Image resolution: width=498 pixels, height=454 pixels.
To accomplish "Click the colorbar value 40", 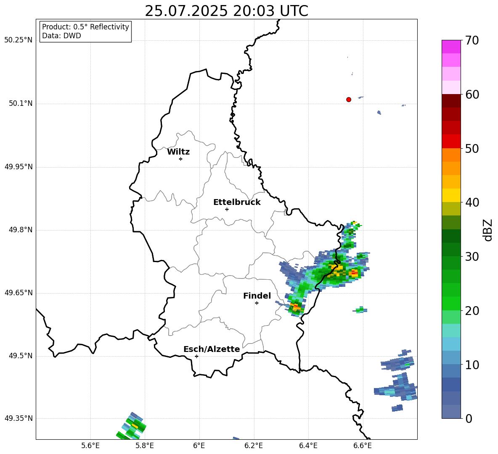I will [x=472, y=202].
